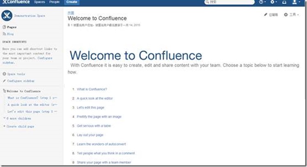Open the Spaces menu
This screenshot has width=307, height=167.
[39, 2]
